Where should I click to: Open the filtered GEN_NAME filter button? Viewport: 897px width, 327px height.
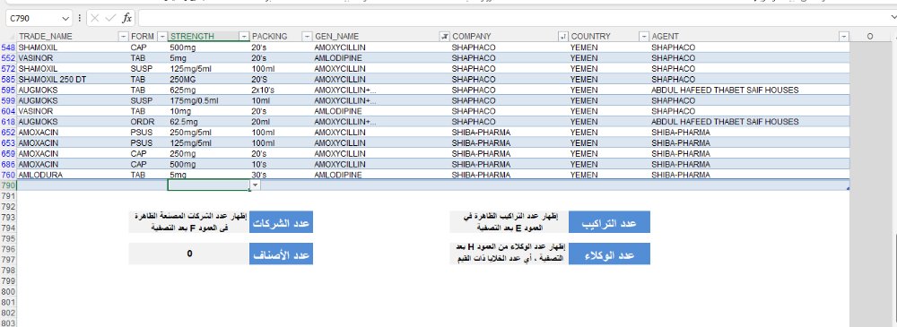click(x=445, y=37)
